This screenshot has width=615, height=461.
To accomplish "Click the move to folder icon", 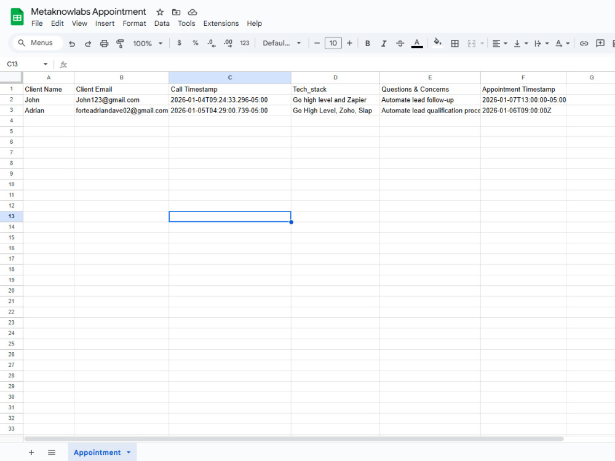I will click(x=176, y=12).
